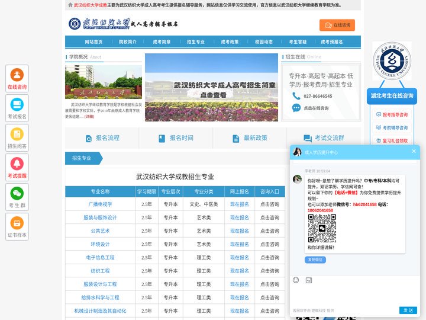Open 成考预报名 navigation item
This screenshot has height=320, width=426.
click(332, 42)
